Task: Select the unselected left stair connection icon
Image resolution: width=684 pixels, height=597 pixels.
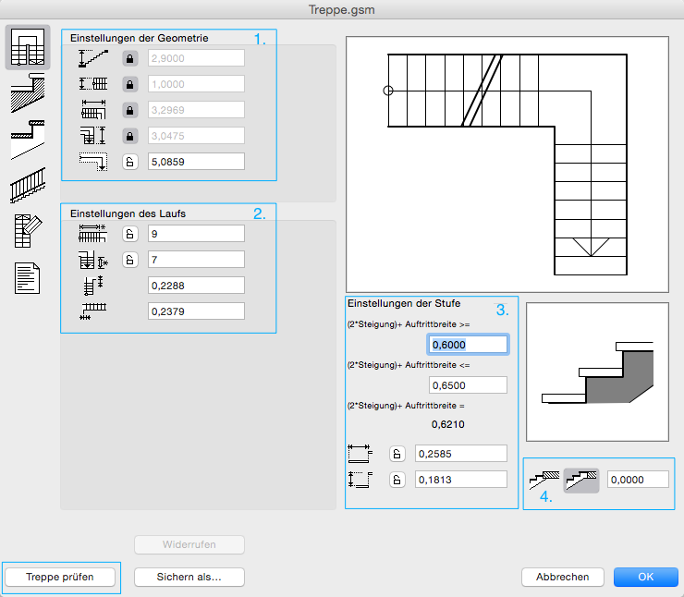Action: (x=545, y=480)
